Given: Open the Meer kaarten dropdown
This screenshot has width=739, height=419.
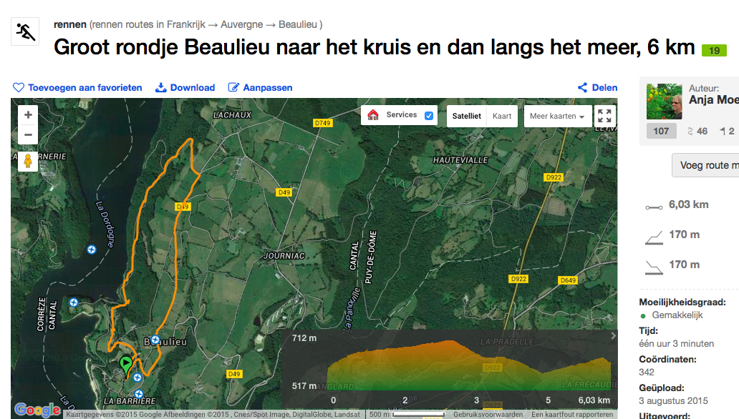Looking at the screenshot, I should (557, 116).
